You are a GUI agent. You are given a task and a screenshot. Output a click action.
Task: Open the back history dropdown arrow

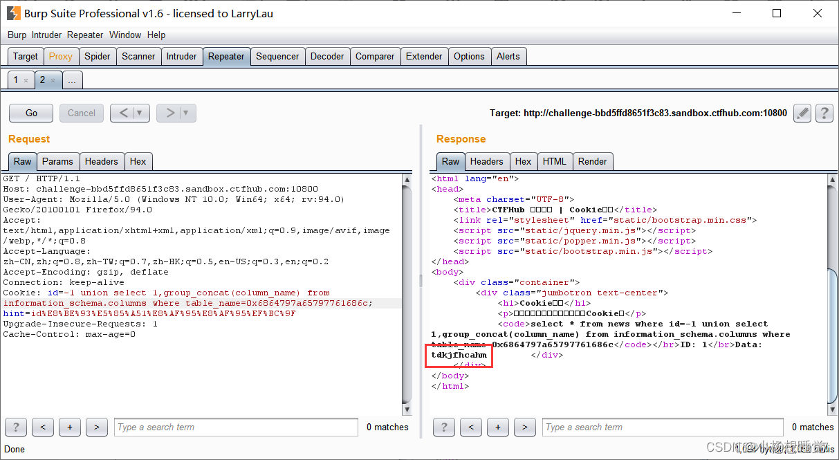(141, 113)
